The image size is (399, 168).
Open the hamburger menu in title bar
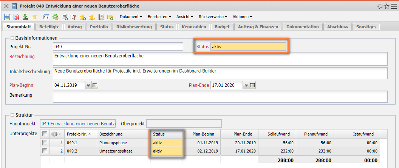coord(394,6)
